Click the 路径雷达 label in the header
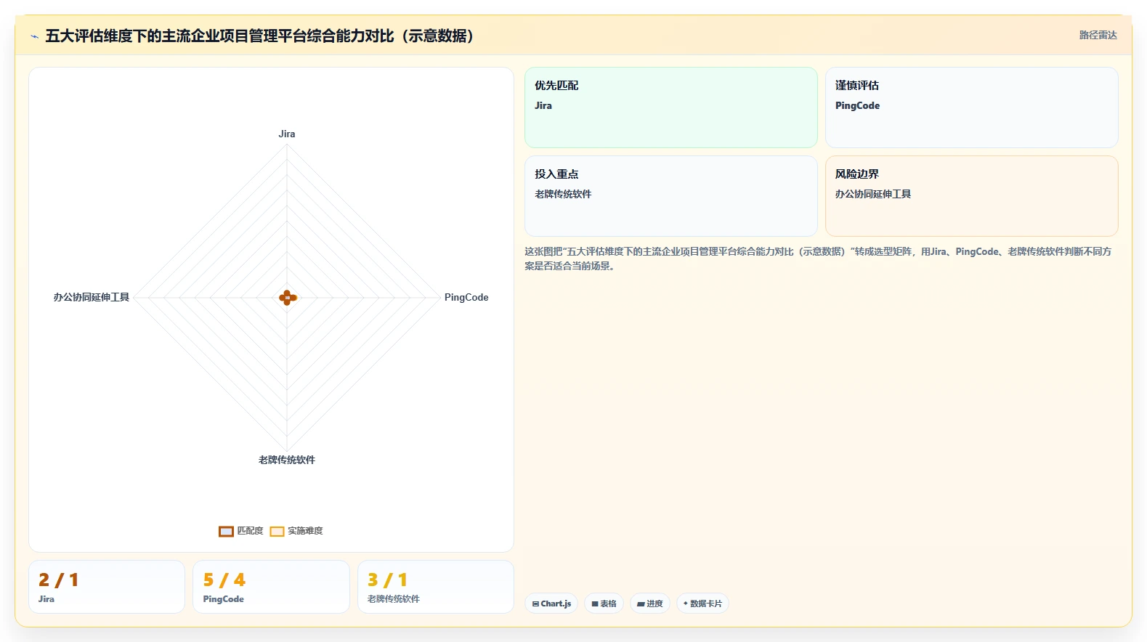1147x642 pixels. click(1098, 35)
